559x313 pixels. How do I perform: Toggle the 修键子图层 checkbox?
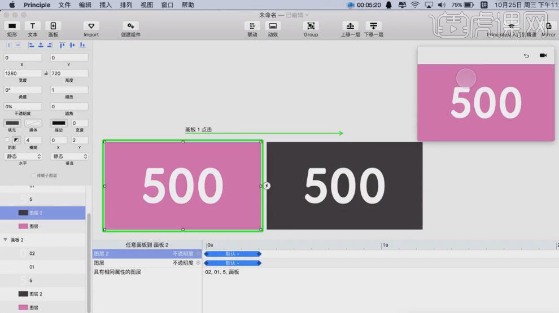click(33, 175)
